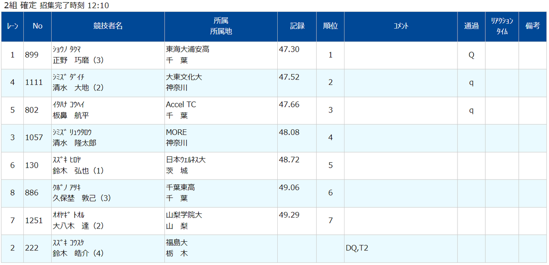The height and width of the screenshot is (265, 549).
Task: Select athlete name 板鼻 航平
Action: point(71,115)
